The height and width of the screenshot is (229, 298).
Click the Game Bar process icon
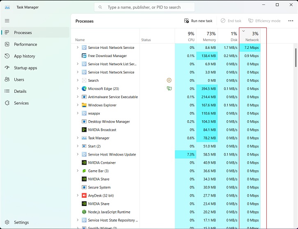click(84, 171)
